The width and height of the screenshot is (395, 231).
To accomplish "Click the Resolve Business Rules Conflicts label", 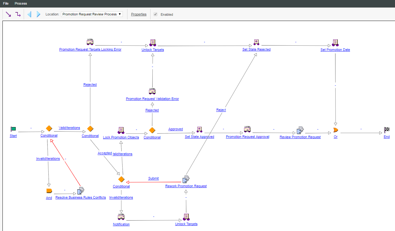I will (x=81, y=197).
